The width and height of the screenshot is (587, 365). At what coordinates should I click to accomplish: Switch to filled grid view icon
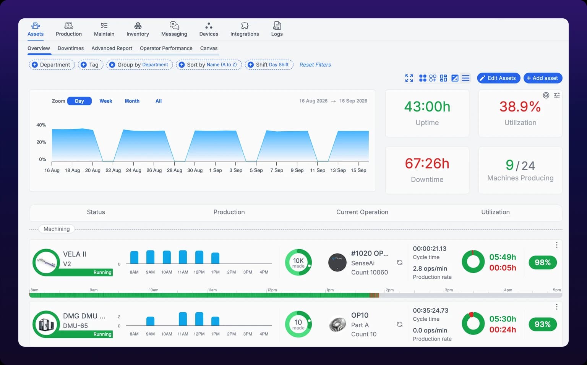coord(423,78)
